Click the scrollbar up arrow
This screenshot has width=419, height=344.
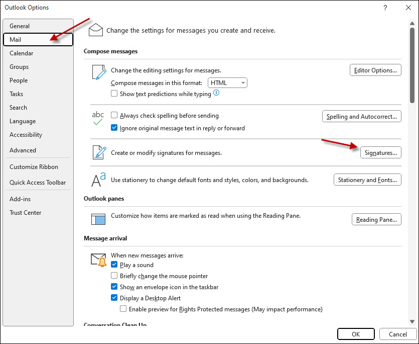[x=412, y=24]
